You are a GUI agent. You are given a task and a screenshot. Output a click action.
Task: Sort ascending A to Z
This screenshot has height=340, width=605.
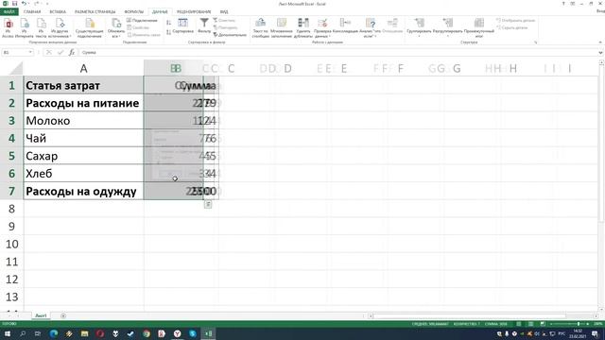point(168,23)
